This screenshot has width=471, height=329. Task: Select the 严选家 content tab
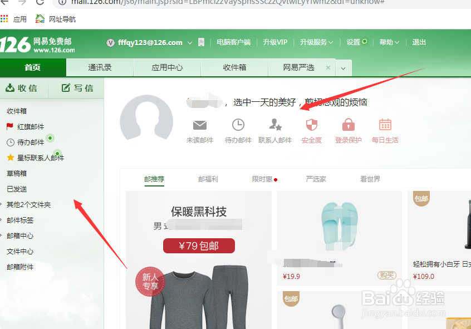point(316,179)
